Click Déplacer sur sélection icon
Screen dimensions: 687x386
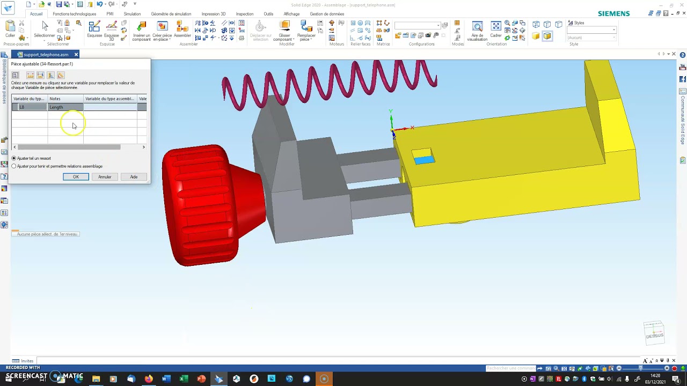click(260, 27)
